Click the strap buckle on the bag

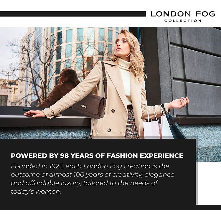(x=105, y=79)
